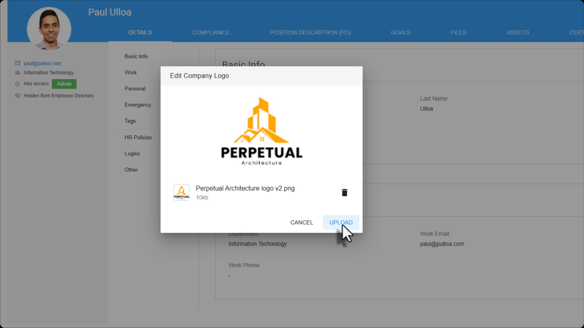Screen dimensions: 584x328
Task: Delete the uploaded logo file with trash icon
Action: tap(344, 193)
